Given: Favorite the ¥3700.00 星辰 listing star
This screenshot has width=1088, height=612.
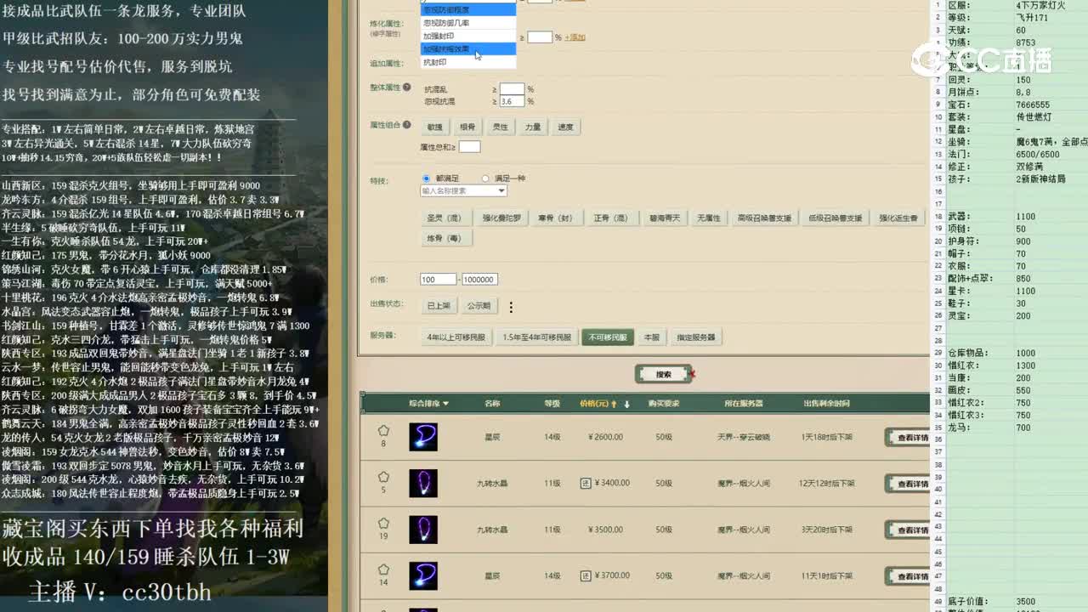Looking at the screenshot, I should tap(383, 569).
